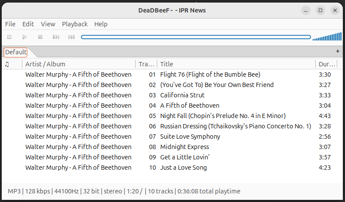Select track California Strut
Viewport: 345px width, 202px height.
click(182, 95)
